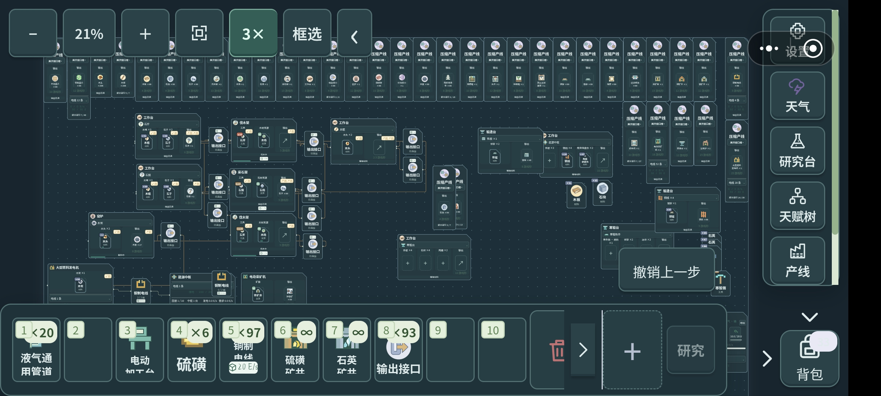Expand panel with right chevron near 背包
Screen dimensions: 881x396
point(767,359)
